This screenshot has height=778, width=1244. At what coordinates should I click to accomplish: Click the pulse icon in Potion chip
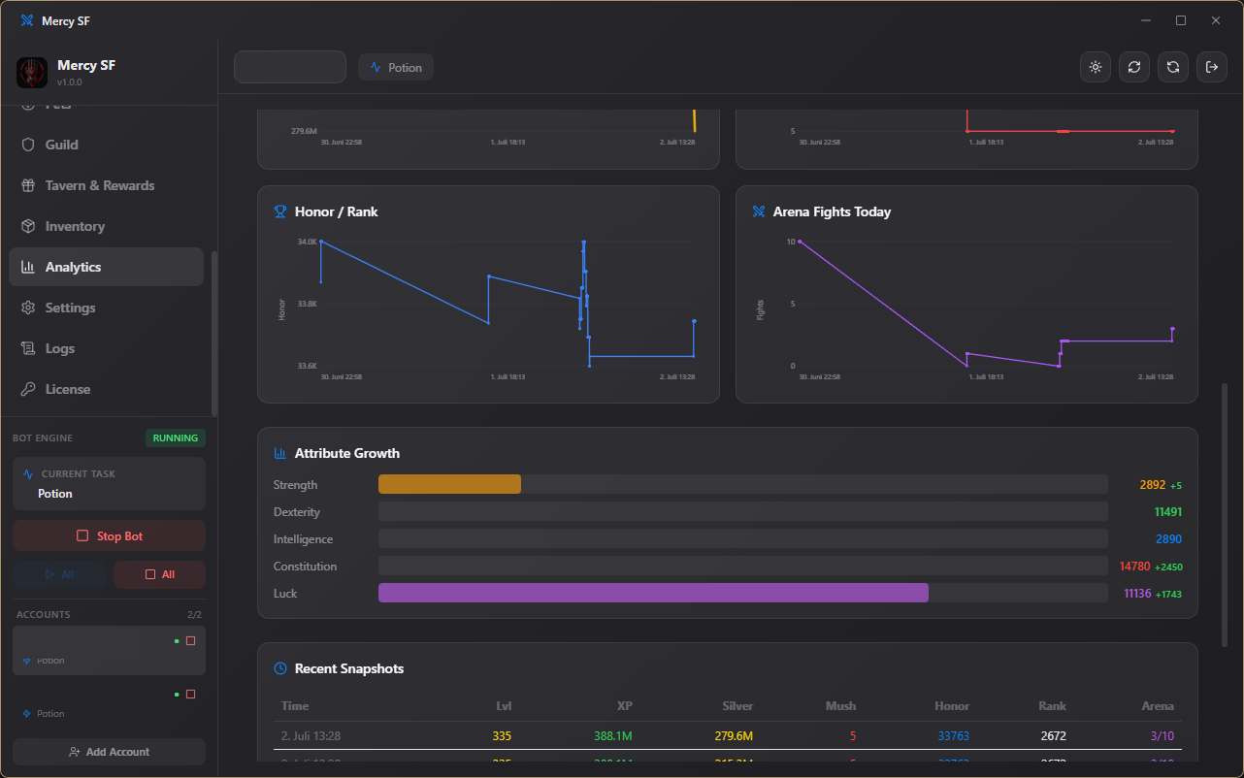[x=376, y=68]
